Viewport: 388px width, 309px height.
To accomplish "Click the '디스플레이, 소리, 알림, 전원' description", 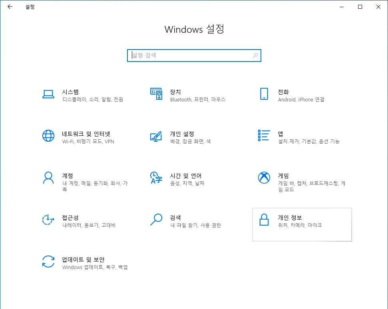I will pyautogui.click(x=93, y=100).
